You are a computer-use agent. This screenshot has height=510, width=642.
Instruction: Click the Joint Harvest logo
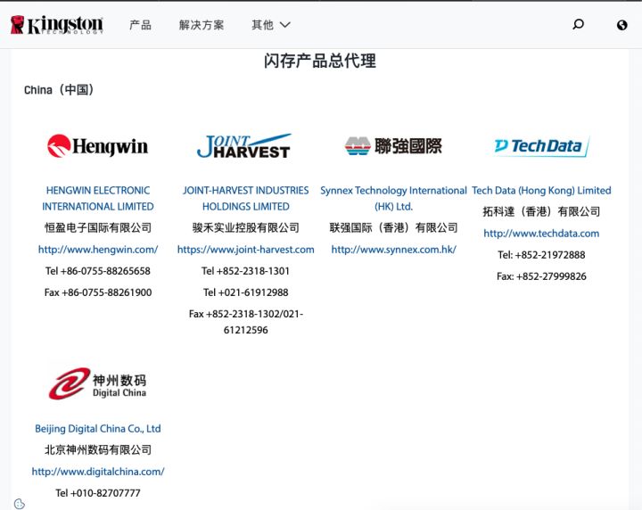click(243, 146)
